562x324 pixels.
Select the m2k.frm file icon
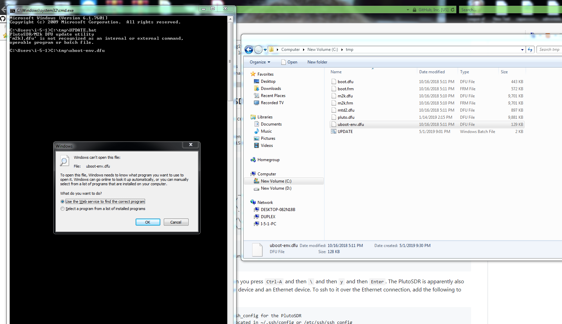334,103
